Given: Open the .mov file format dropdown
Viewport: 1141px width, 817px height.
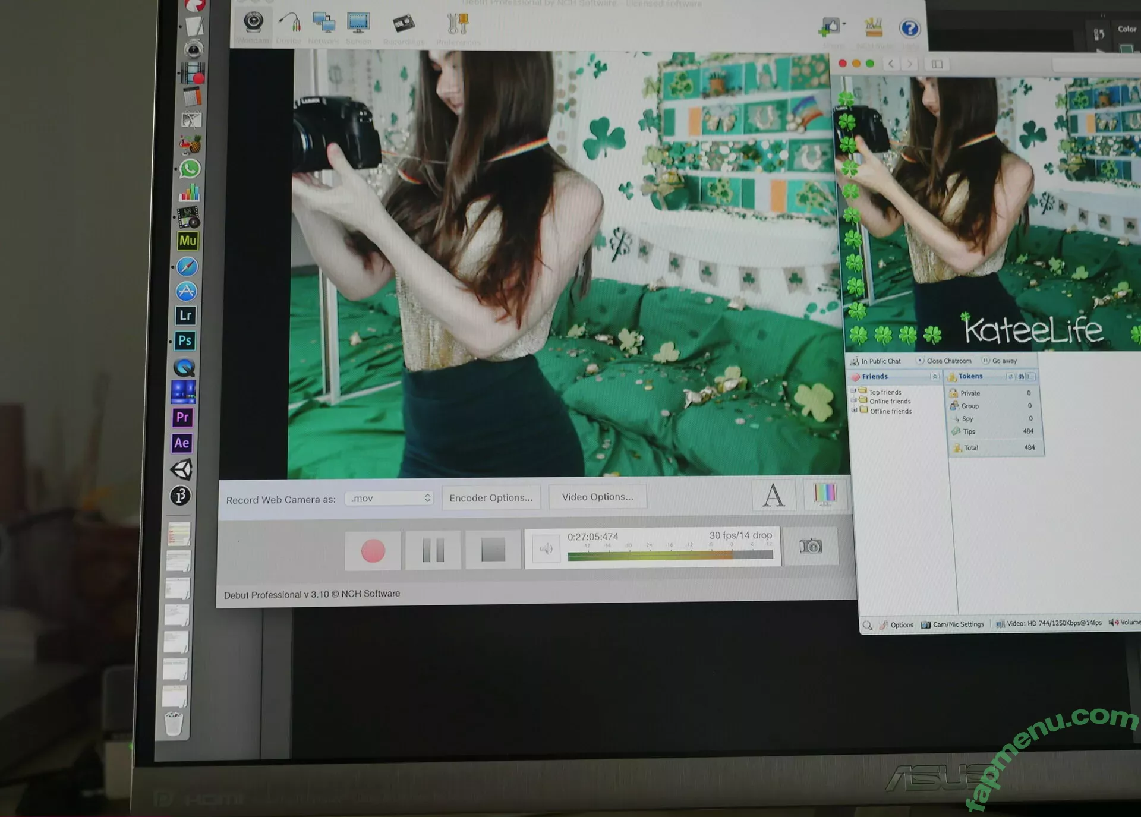Looking at the screenshot, I should coord(389,499).
